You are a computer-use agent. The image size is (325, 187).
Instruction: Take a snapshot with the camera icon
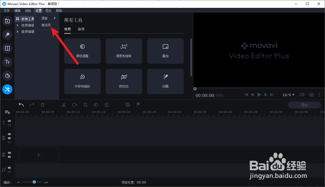point(312,95)
